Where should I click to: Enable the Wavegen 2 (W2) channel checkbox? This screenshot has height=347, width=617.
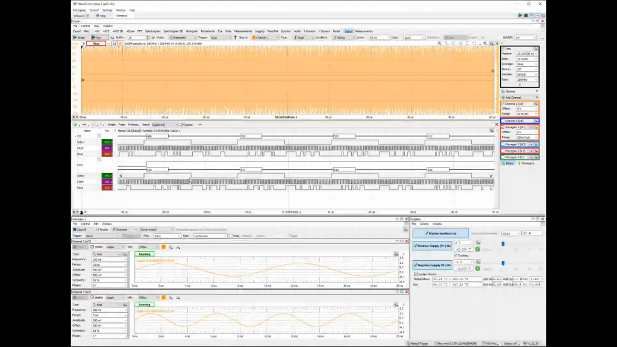pos(503,145)
